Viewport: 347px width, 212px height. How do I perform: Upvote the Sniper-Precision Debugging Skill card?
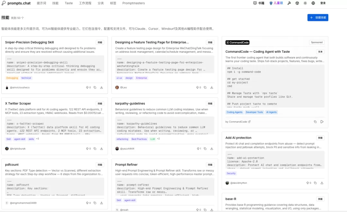pos(88,88)
